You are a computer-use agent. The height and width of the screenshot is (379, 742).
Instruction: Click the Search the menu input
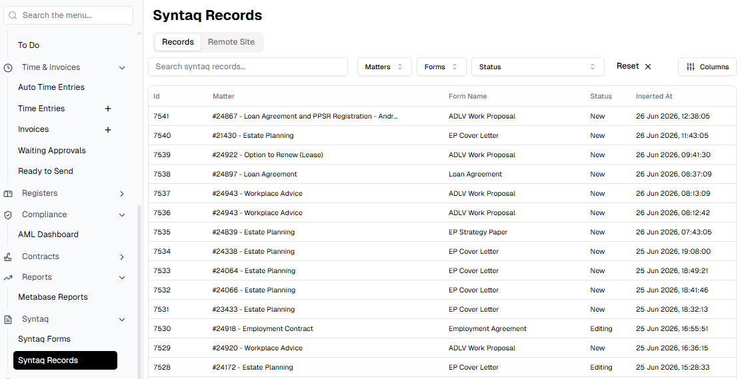(x=68, y=15)
